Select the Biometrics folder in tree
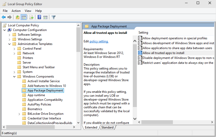Viewport: 216px width, 137px height. coord(35,109)
